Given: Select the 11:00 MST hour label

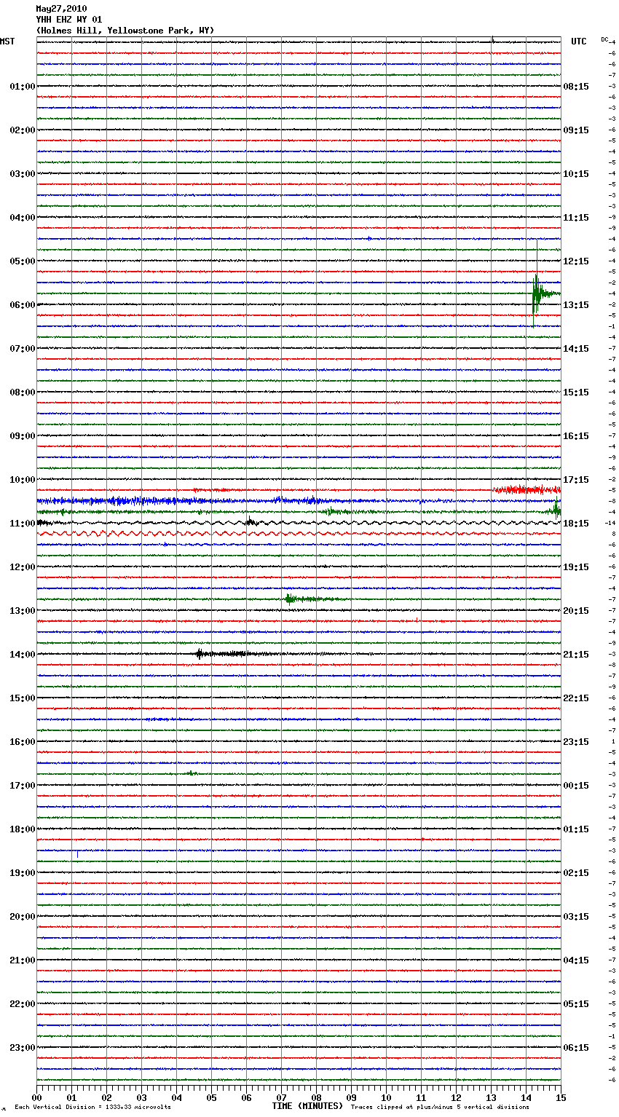Looking at the screenshot, I should pos(23,524).
